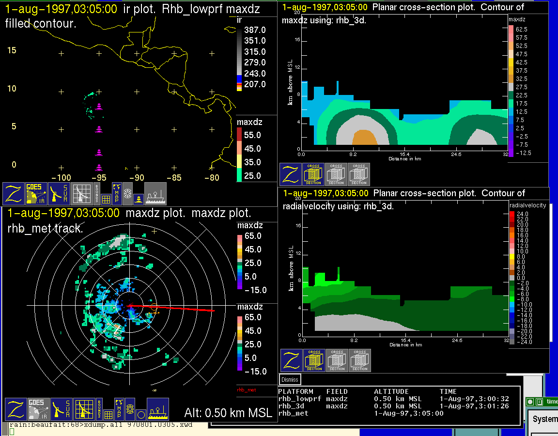Click the yellow radar grid icon in the maxdz plot toolbar

point(84,409)
